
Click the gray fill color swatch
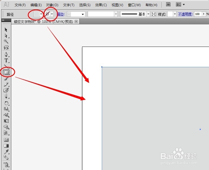pyautogui.click(x=36, y=14)
